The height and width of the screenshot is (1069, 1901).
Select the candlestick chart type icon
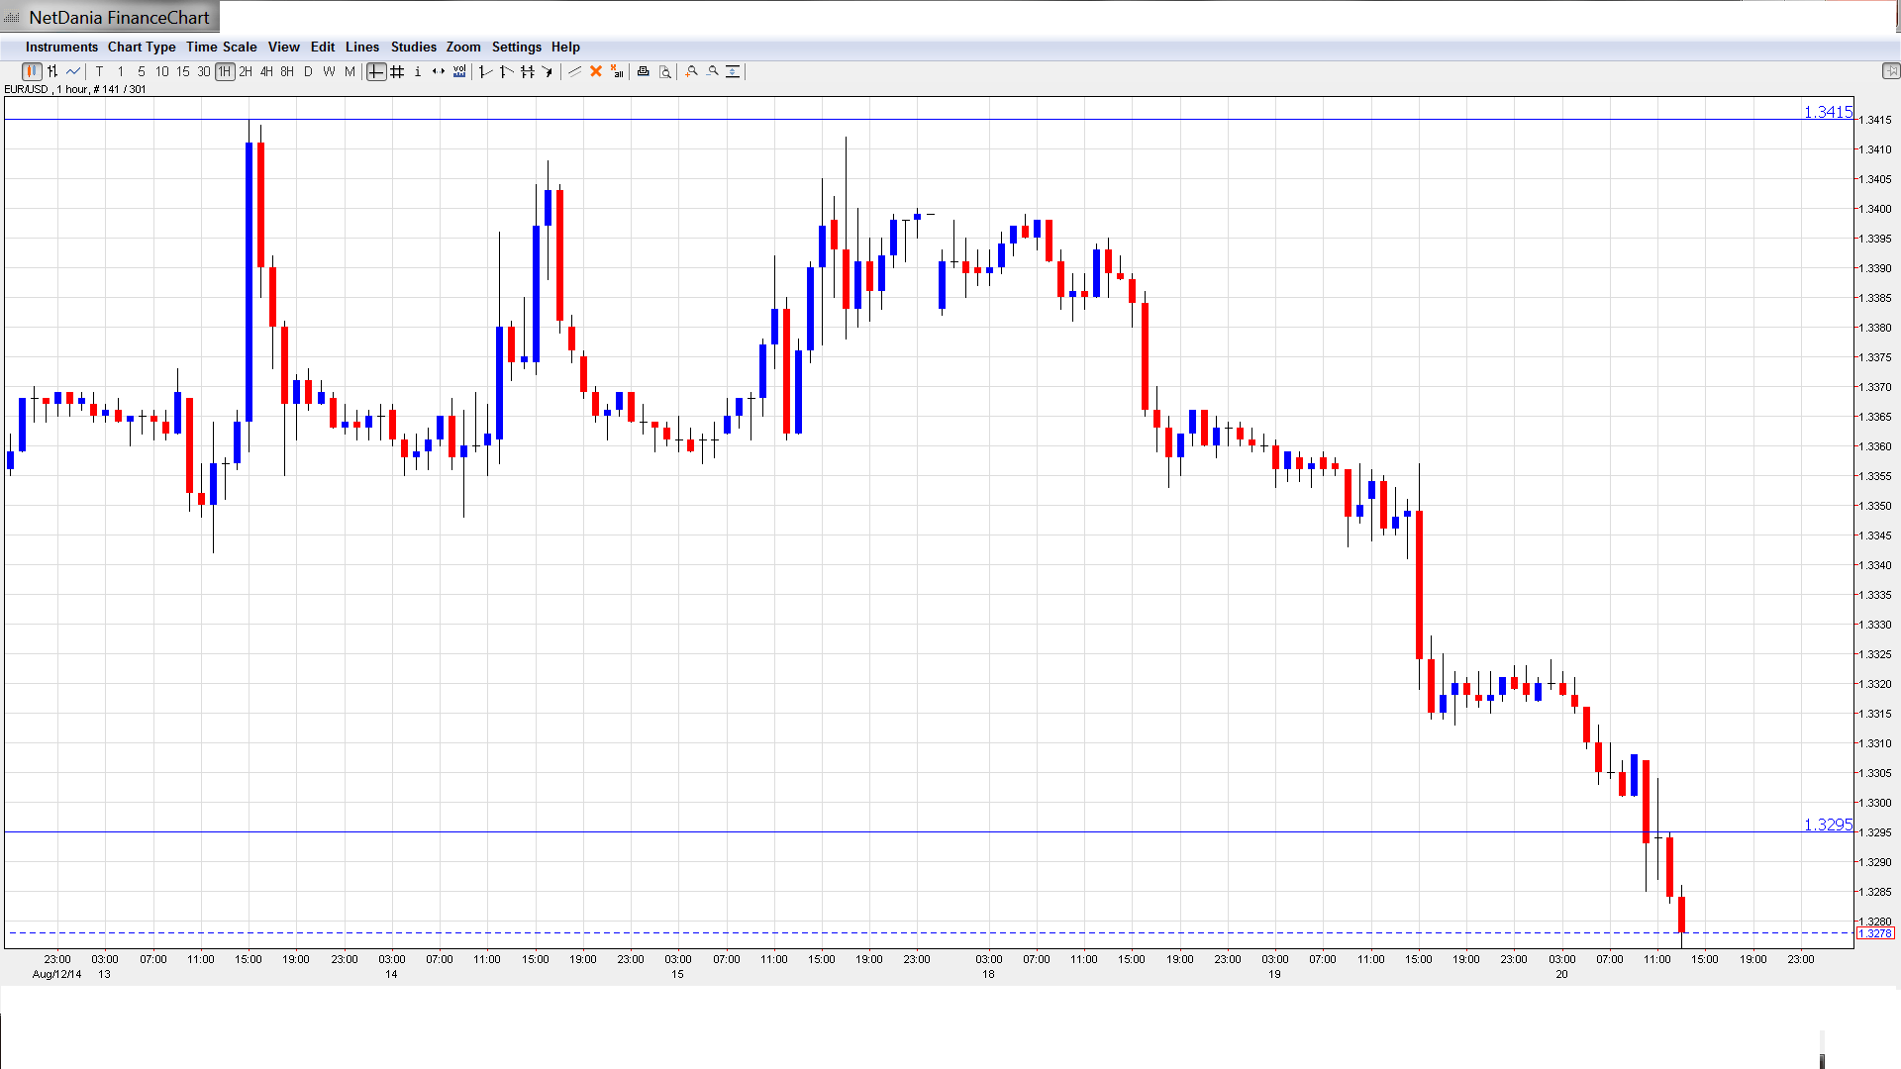32,71
